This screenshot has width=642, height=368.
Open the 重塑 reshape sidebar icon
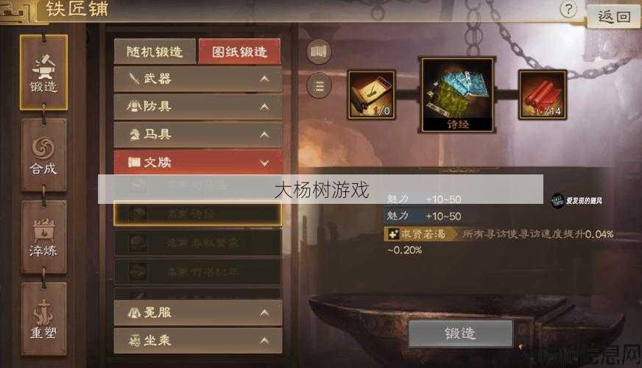click(44, 319)
